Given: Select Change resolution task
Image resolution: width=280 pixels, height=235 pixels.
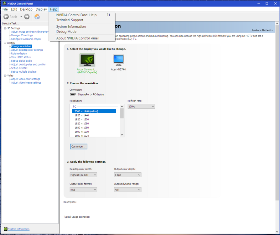Looking at the screenshot, I should point(21,46).
